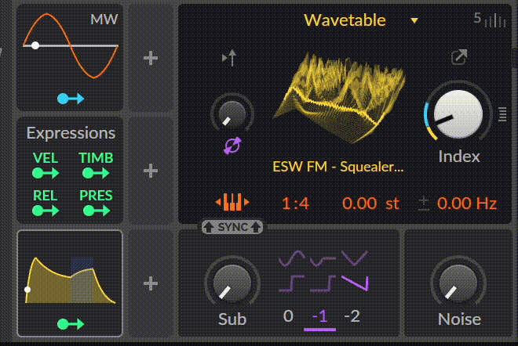This screenshot has height=346, width=518.
Task: Click the REL expression routing arrow
Action: 46,211
